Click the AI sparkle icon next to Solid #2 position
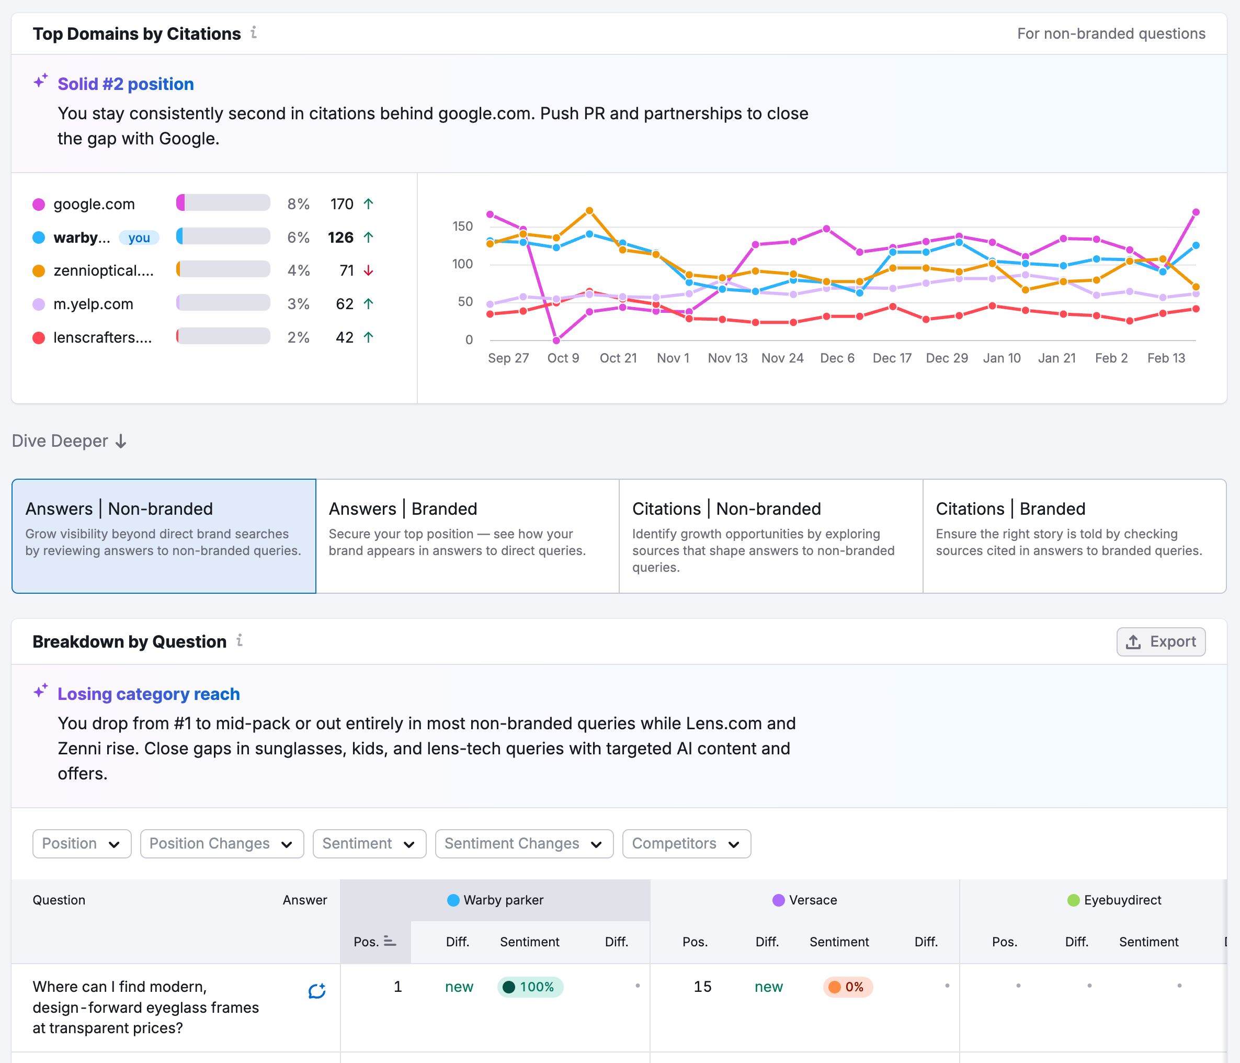The image size is (1240, 1063). tap(41, 80)
